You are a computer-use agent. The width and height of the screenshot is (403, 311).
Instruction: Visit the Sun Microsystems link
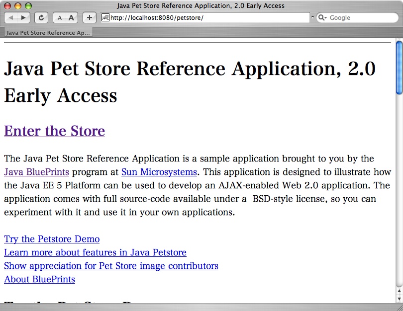pyautogui.click(x=159, y=172)
